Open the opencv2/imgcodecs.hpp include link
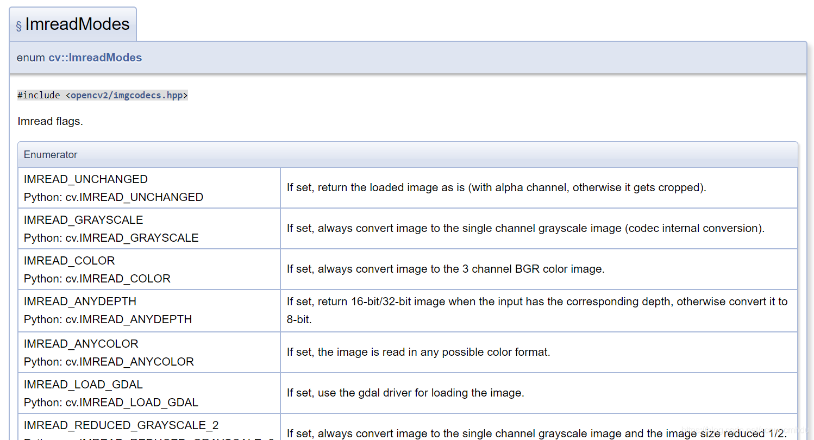Viewport: 814px width, 440px height. (x=127, y=95)
